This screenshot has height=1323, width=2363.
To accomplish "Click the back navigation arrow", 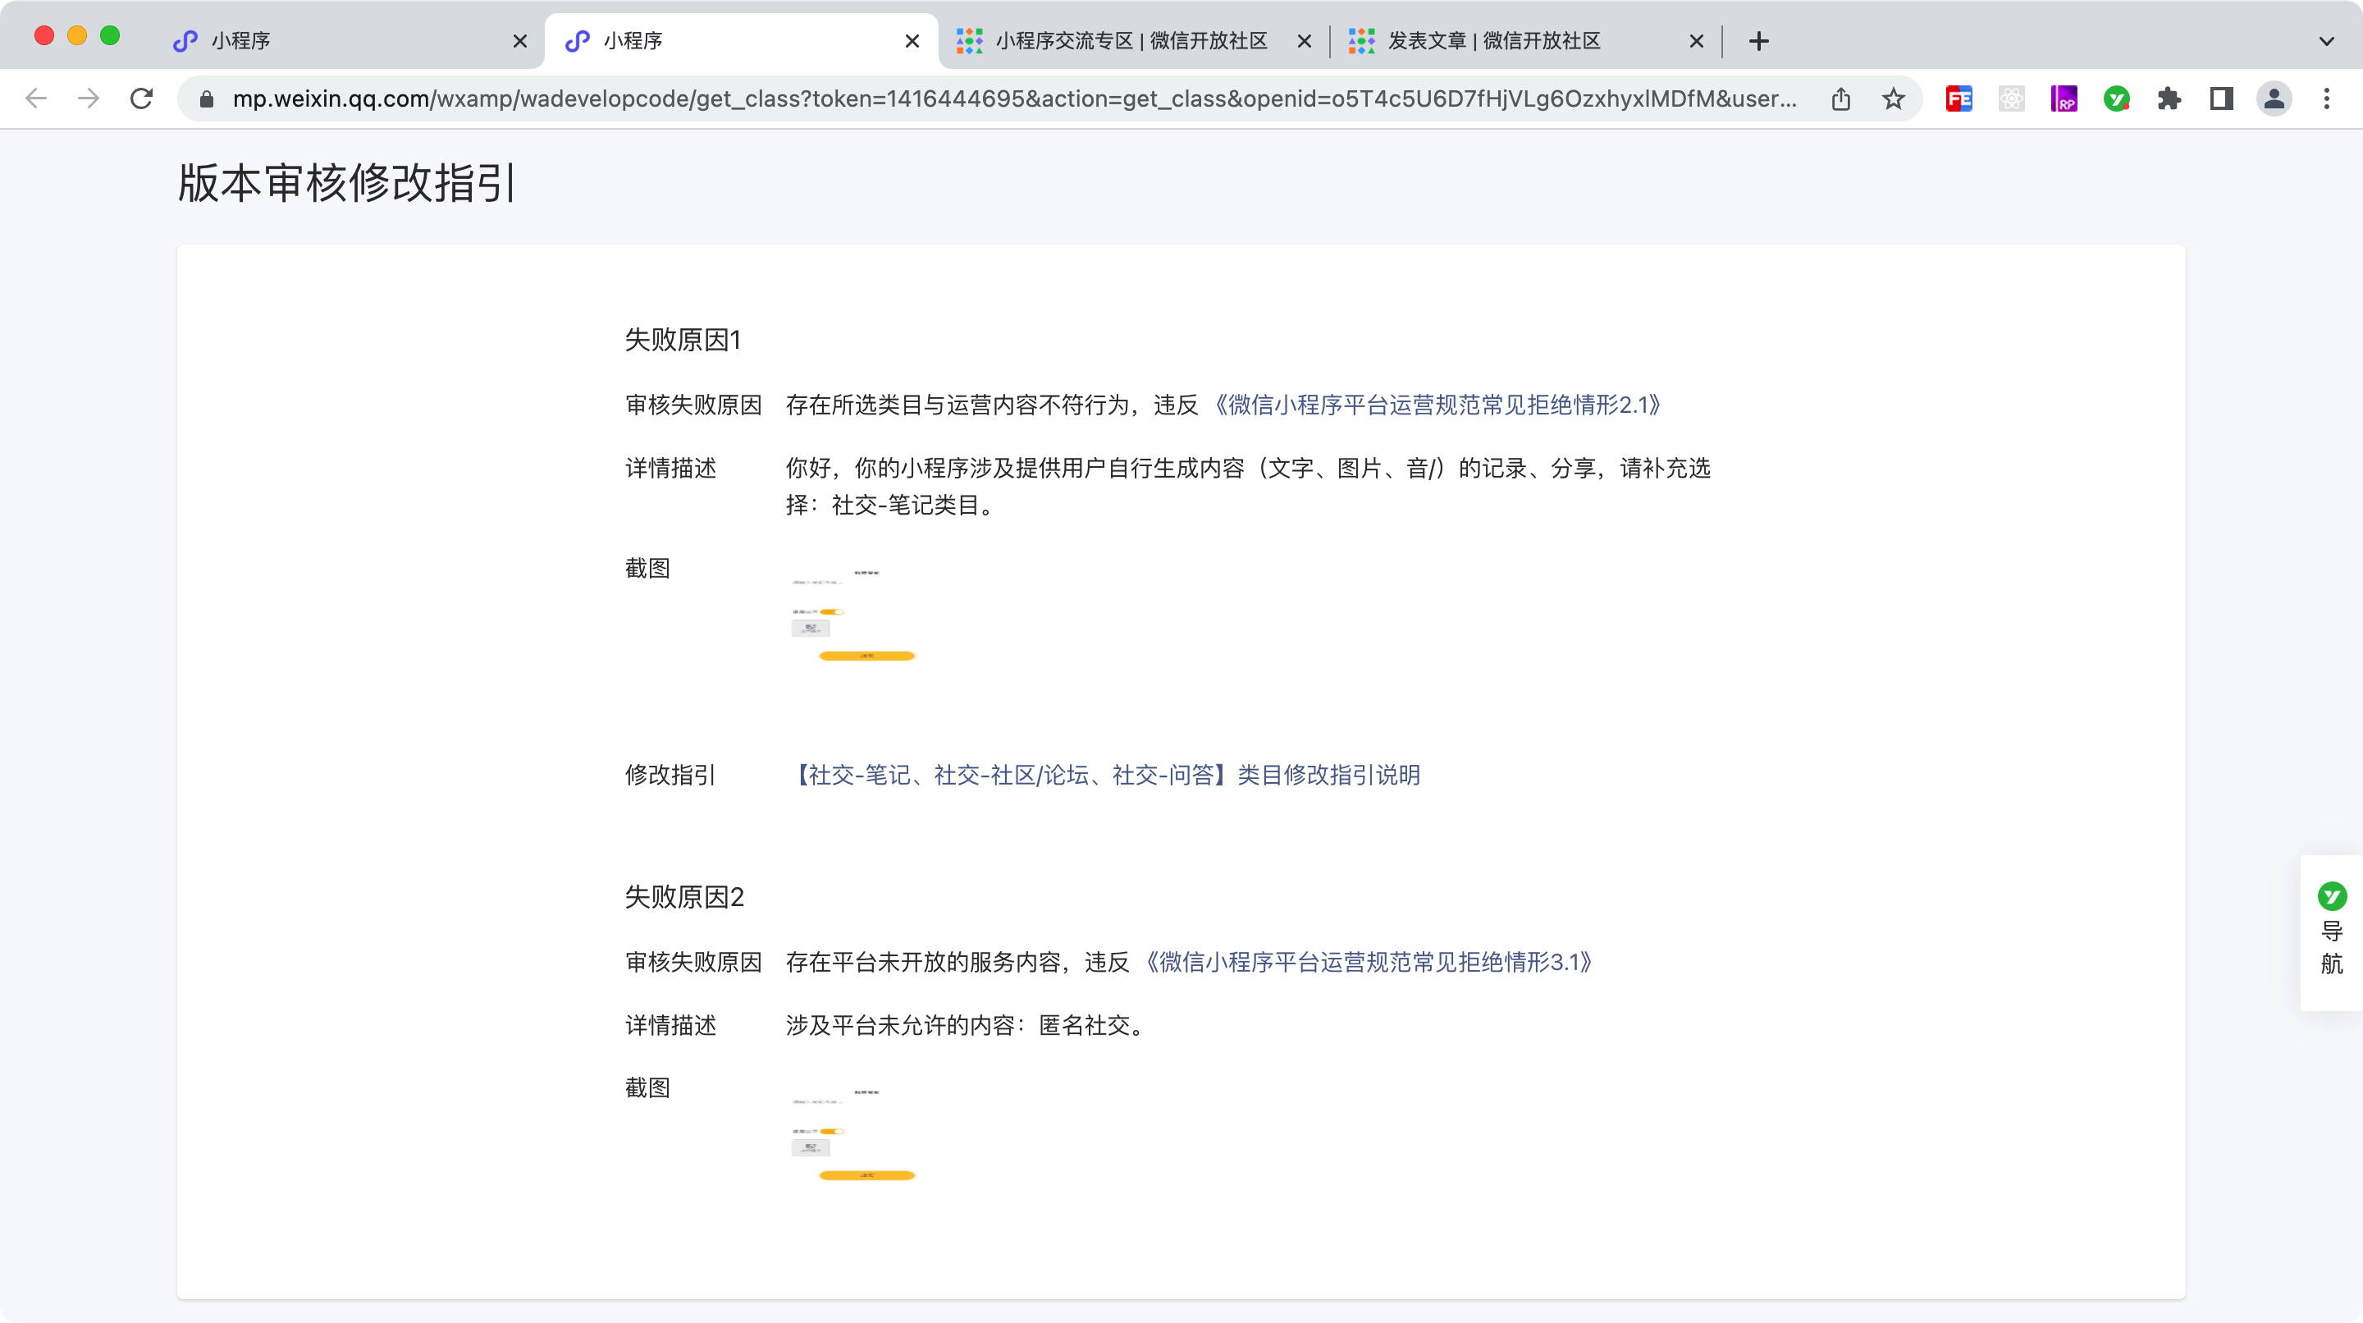I will point(36,99).
